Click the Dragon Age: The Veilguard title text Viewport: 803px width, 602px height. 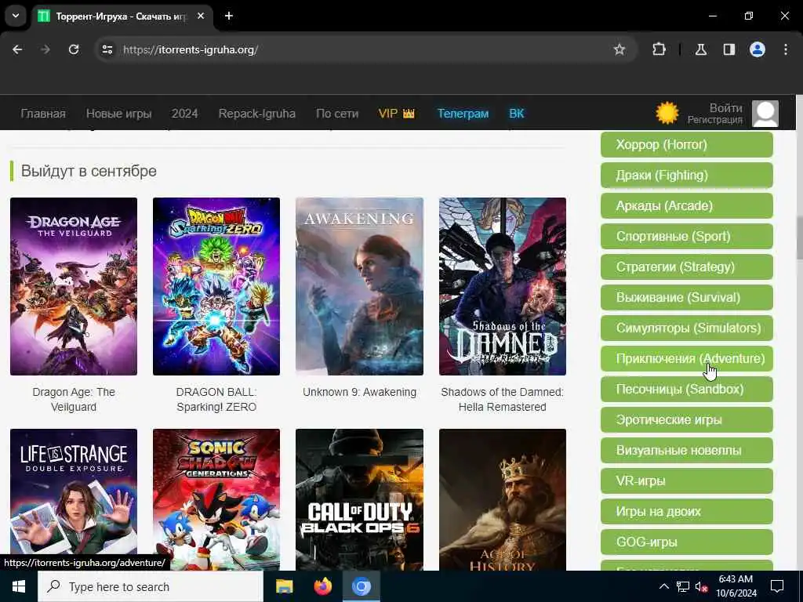(x=74, y=399)
